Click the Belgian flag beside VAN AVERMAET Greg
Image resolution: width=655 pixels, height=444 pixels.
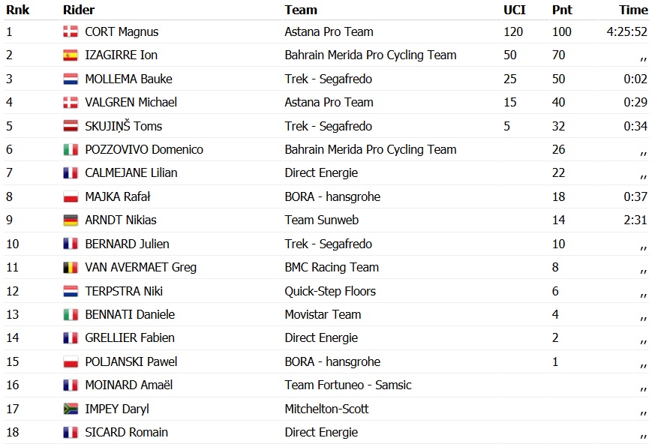[71, 268]
